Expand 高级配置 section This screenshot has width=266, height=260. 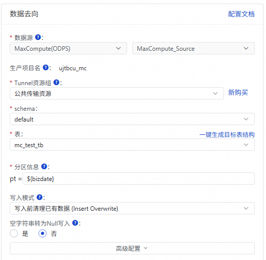point(132,248)
